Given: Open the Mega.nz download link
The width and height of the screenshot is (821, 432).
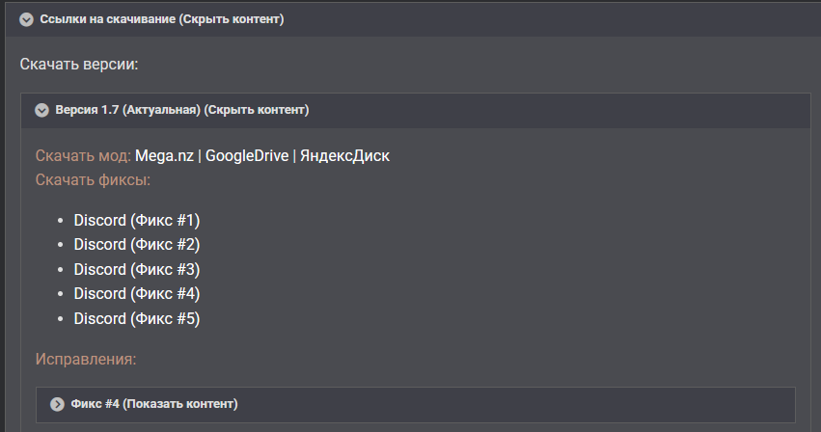Looking at the screenshot, I should (164, 155).
